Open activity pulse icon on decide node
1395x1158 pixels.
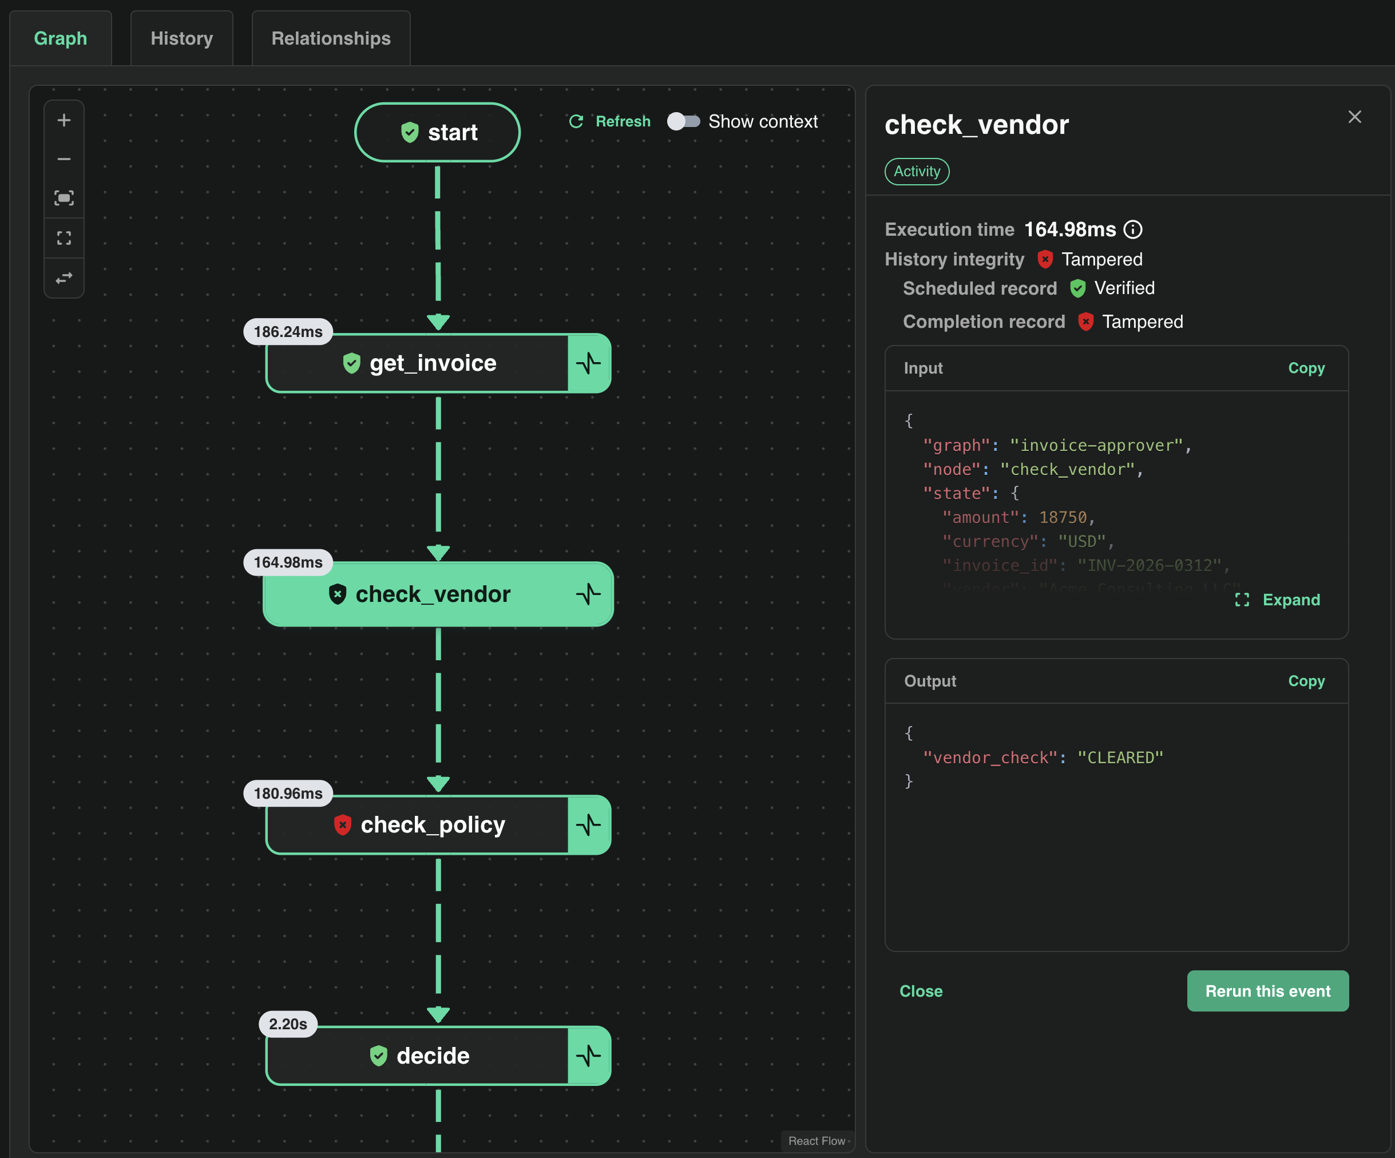589,1056
